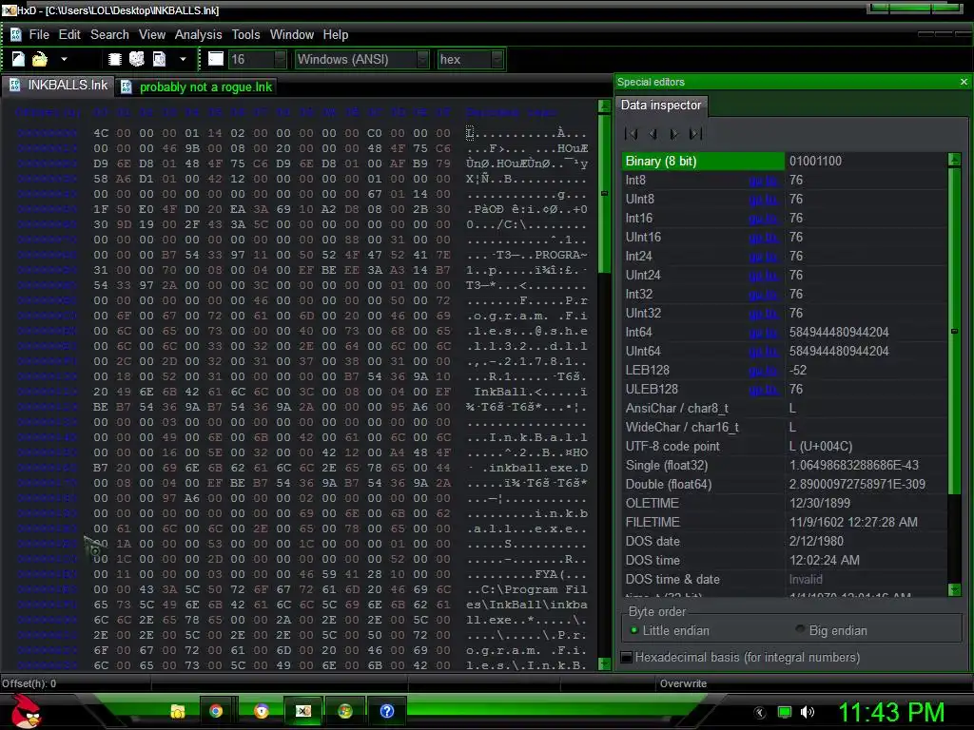
Task: Click the Overwrite mode status bar entry
Action: [x=683, y=683]
